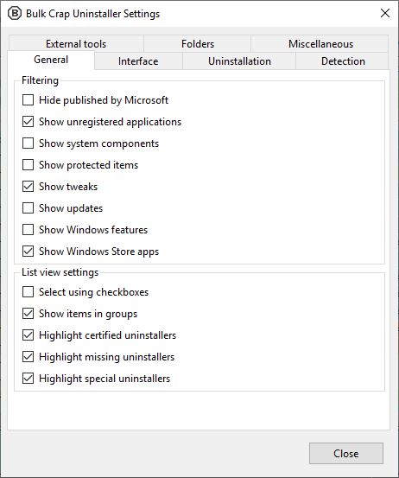The width and height of the screenshot is (399, 478).
Task: Open the Uninstallation tab
Action: click(239, 61)
